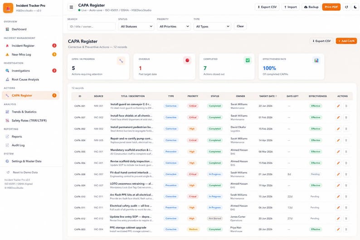Click the Import button

(x=291, y=7)
